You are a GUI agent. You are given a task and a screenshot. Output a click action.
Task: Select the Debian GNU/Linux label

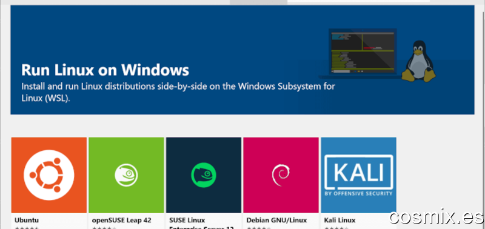[x=276, y=221]
